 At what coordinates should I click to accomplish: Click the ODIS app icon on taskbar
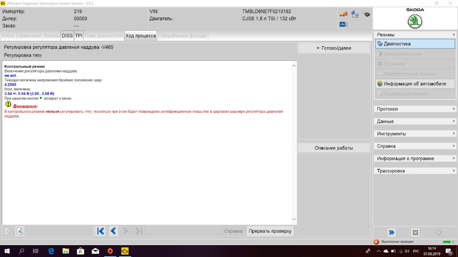125,251
